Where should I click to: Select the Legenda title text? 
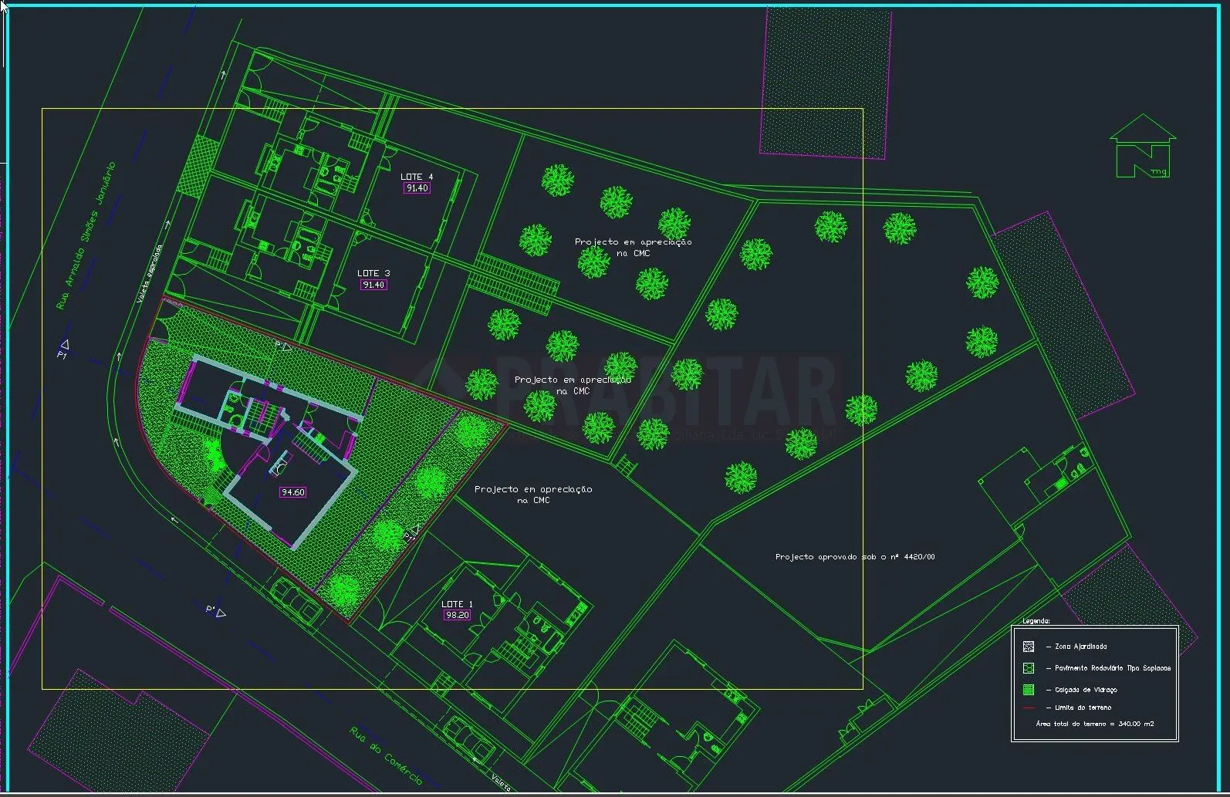point(1036,620)
